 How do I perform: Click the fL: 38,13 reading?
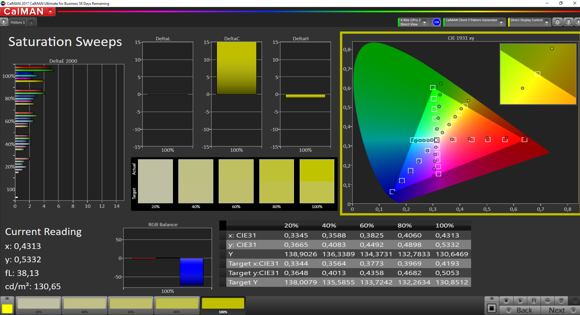tap(22, 273)
